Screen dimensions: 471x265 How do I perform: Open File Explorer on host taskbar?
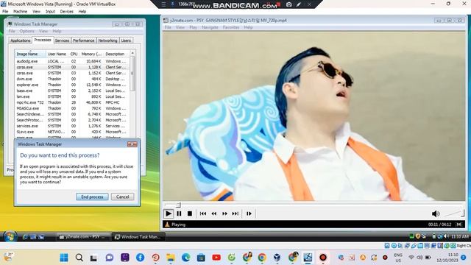[x=171, y=258]
